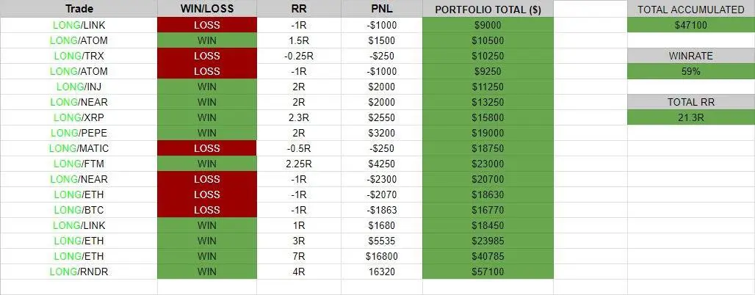Screen dimensions: 755x295
Task: Select the Trade column header cell
Action: pyautogui.click(x=79, y=9)
